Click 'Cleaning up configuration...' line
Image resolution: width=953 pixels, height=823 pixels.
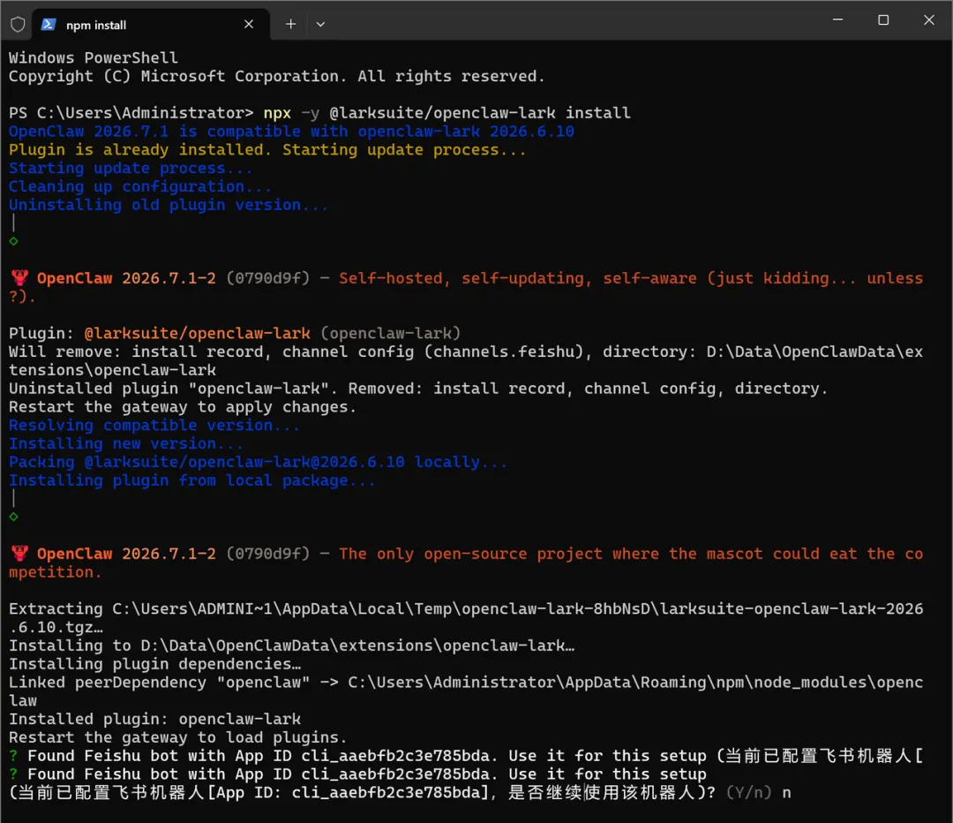(139, 186)
